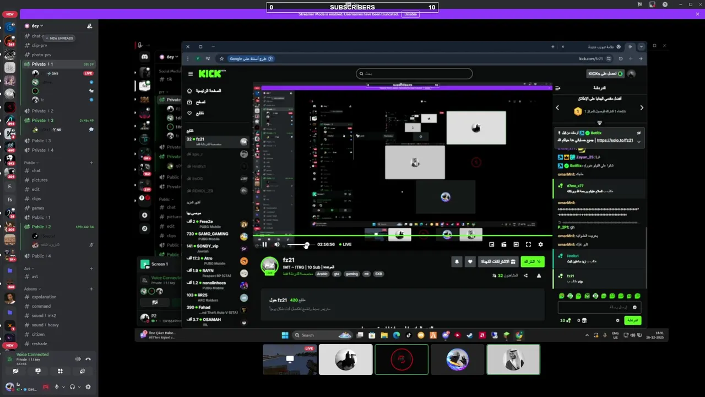Viewport: 705px width, 397px height.
Task: Collapse the Addons category
Action: (x=31, y=289)
